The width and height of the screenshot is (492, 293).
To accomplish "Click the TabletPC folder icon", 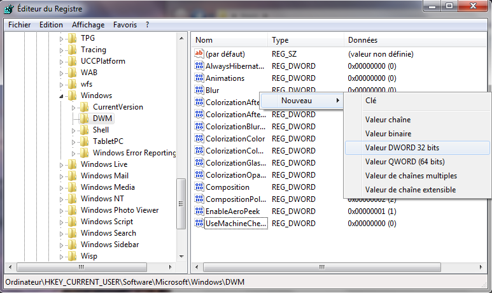I will [84, 141].
